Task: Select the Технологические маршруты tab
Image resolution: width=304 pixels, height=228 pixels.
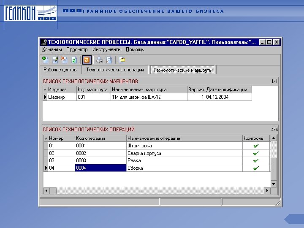Action: coord(183,70)
